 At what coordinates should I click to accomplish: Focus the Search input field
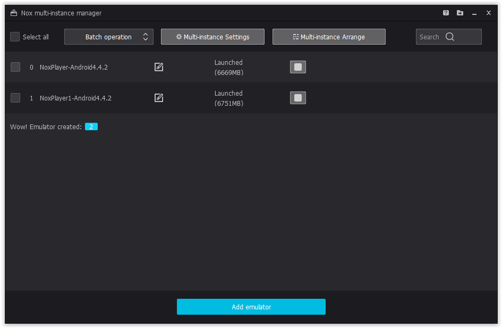(448, 37)
